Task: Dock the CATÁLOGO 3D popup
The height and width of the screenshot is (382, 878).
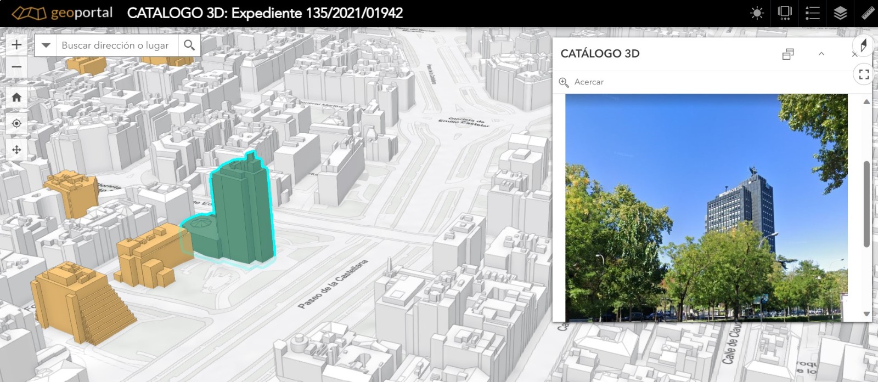Action: pyautogui.click(x=788, y=54)
